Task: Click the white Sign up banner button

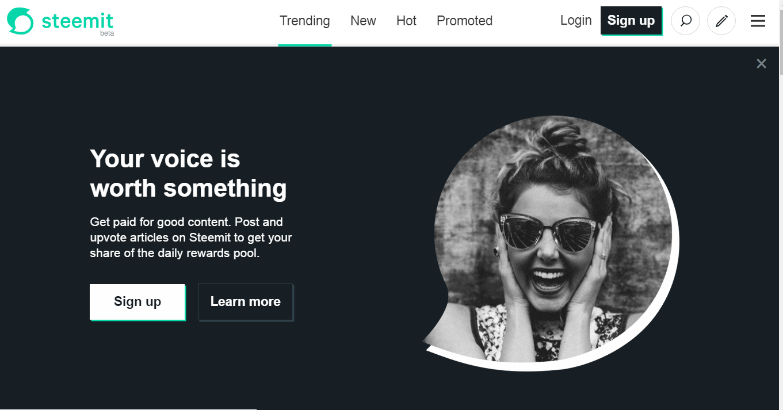Action: click(x=137, y=302)
